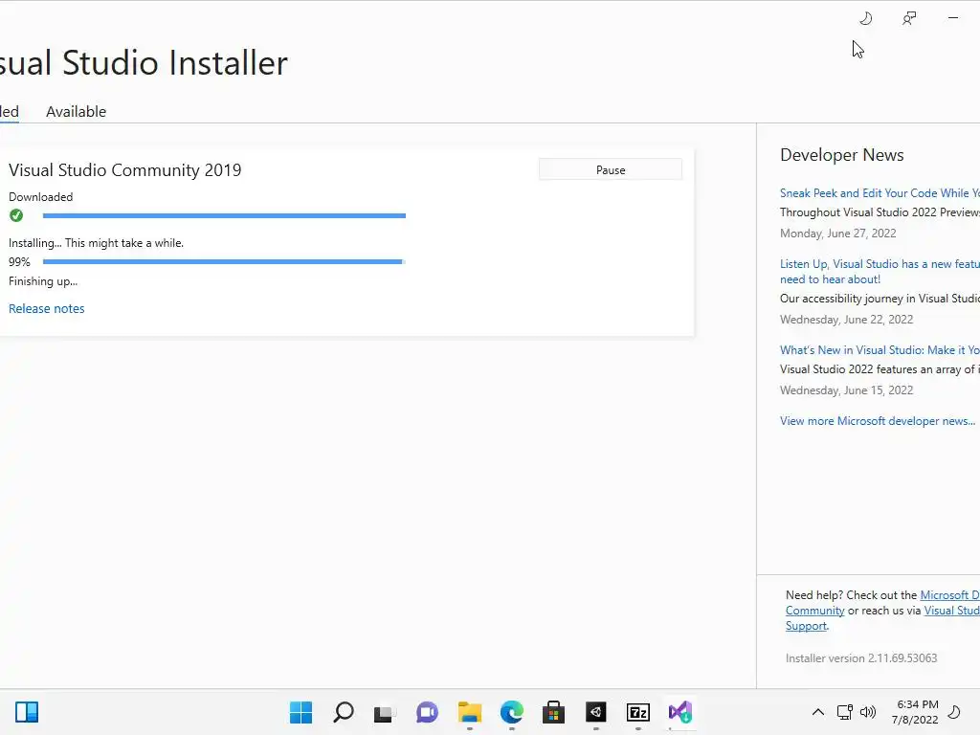This screenshot has width=980, height=735.
Task: Click the Developer News heading
Action: click(842, 155)
